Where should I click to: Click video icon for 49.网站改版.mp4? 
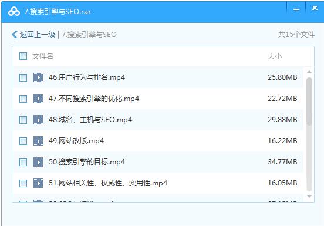[x=38, y=141]
